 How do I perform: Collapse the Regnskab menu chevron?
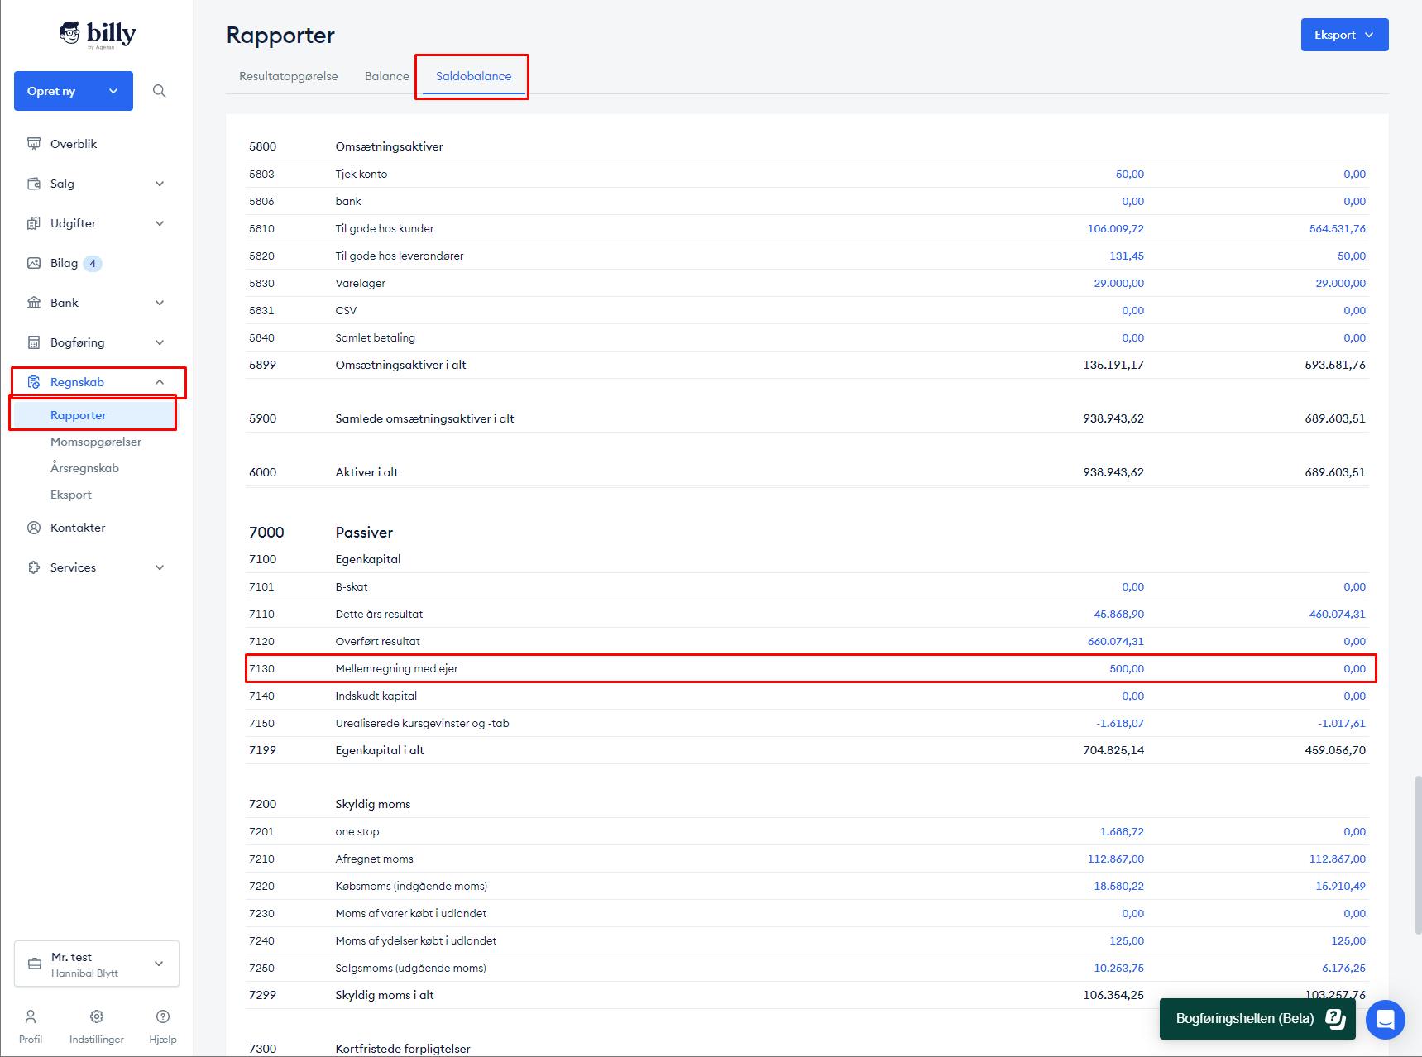[x=160, y=382]
